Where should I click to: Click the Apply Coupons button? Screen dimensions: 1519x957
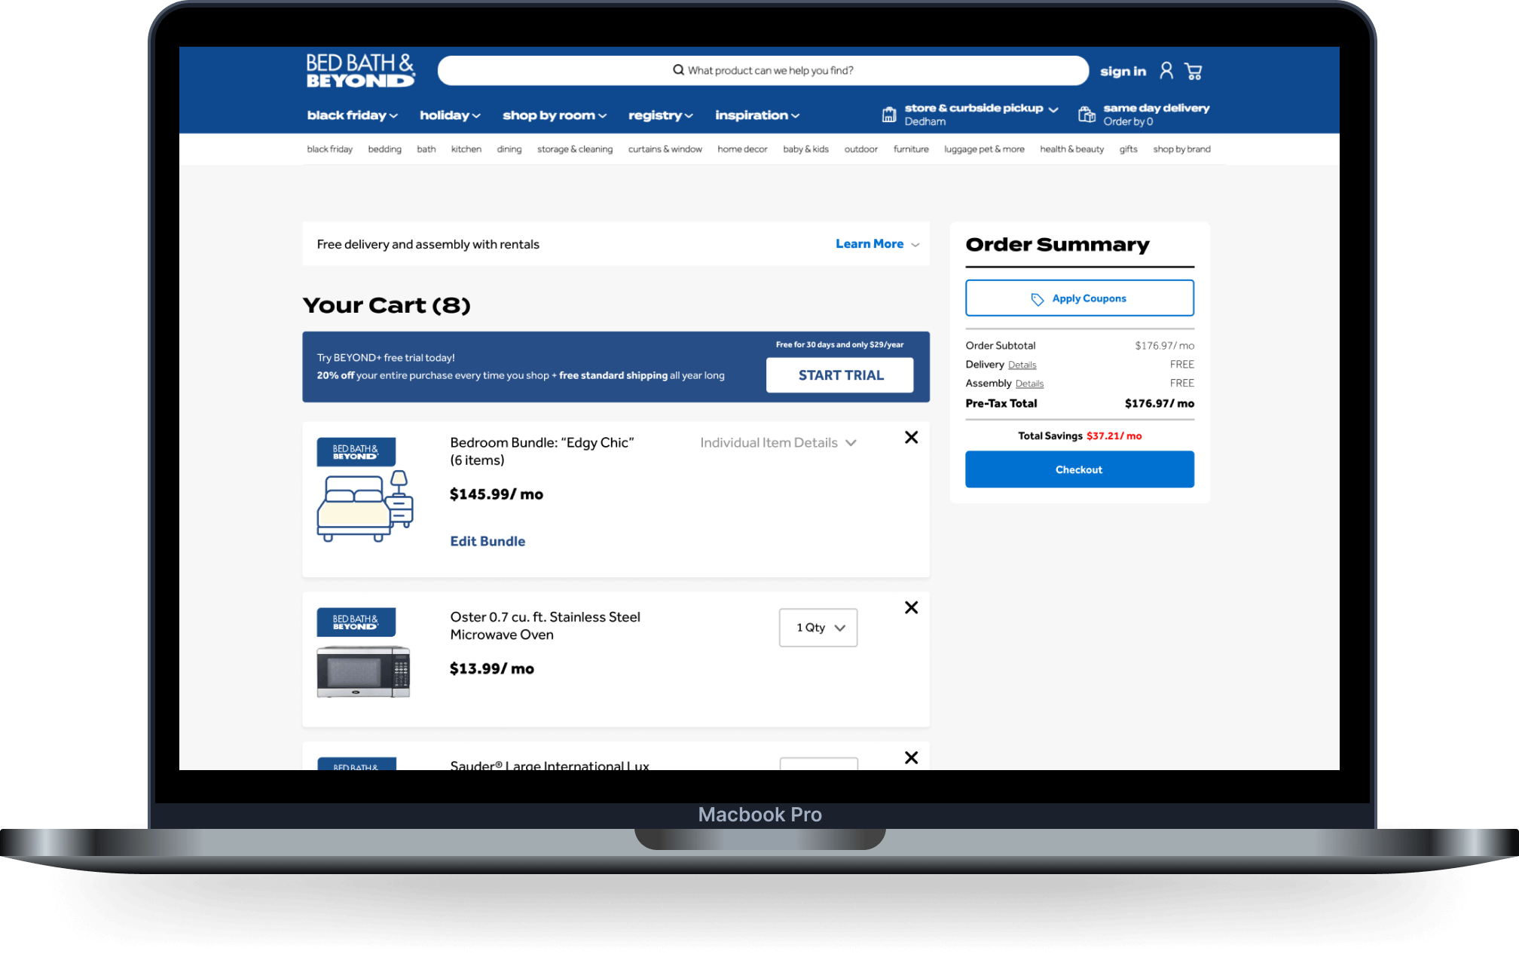1079,298
